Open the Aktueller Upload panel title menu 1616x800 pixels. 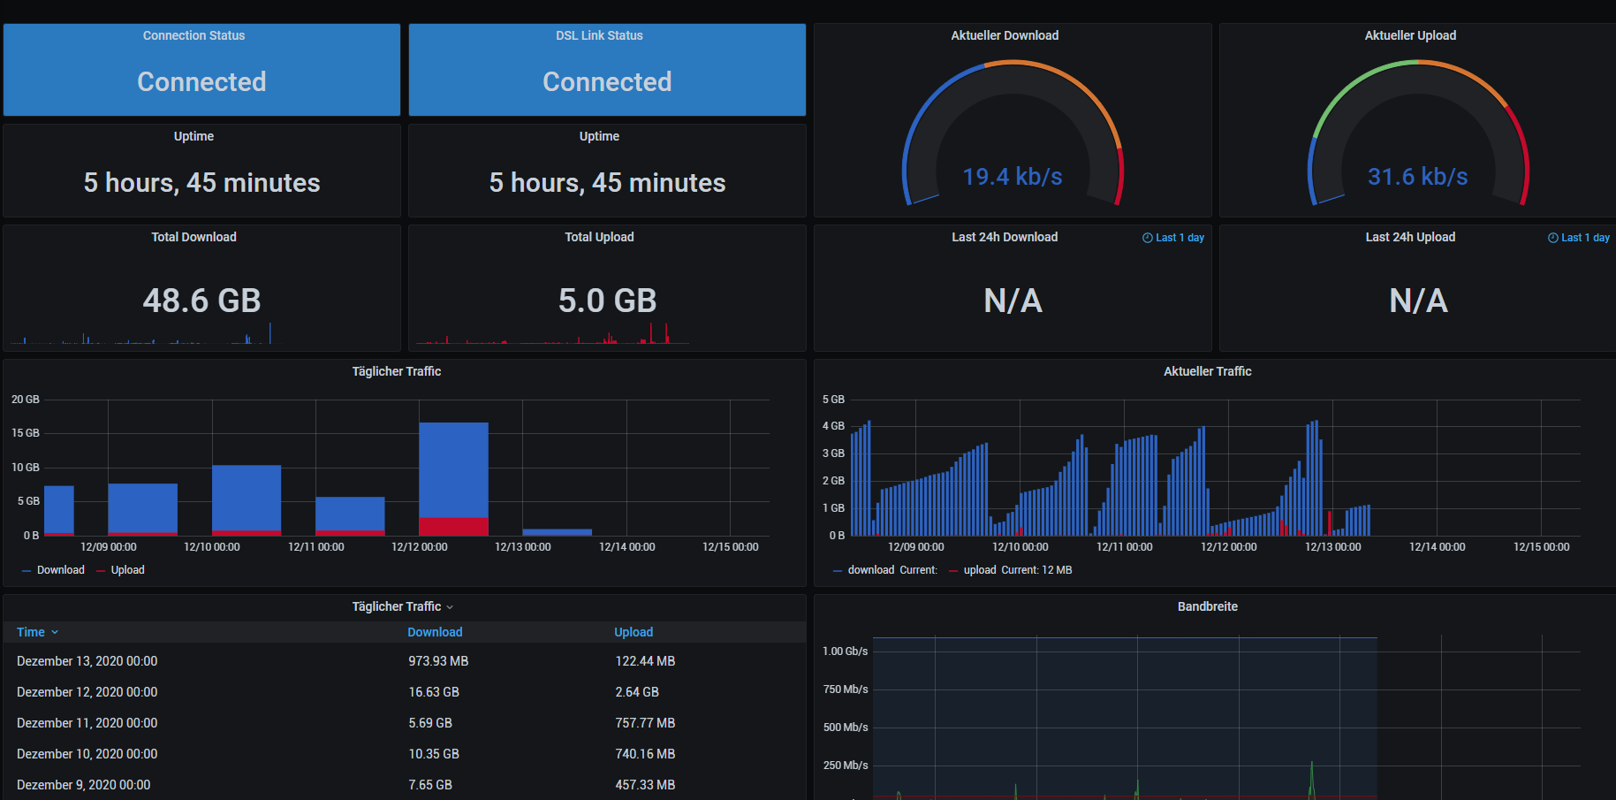[x=1410, y=35]
